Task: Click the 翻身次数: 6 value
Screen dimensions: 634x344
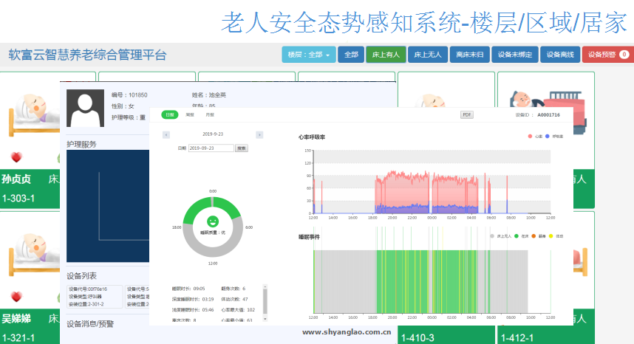Action: 234,289
